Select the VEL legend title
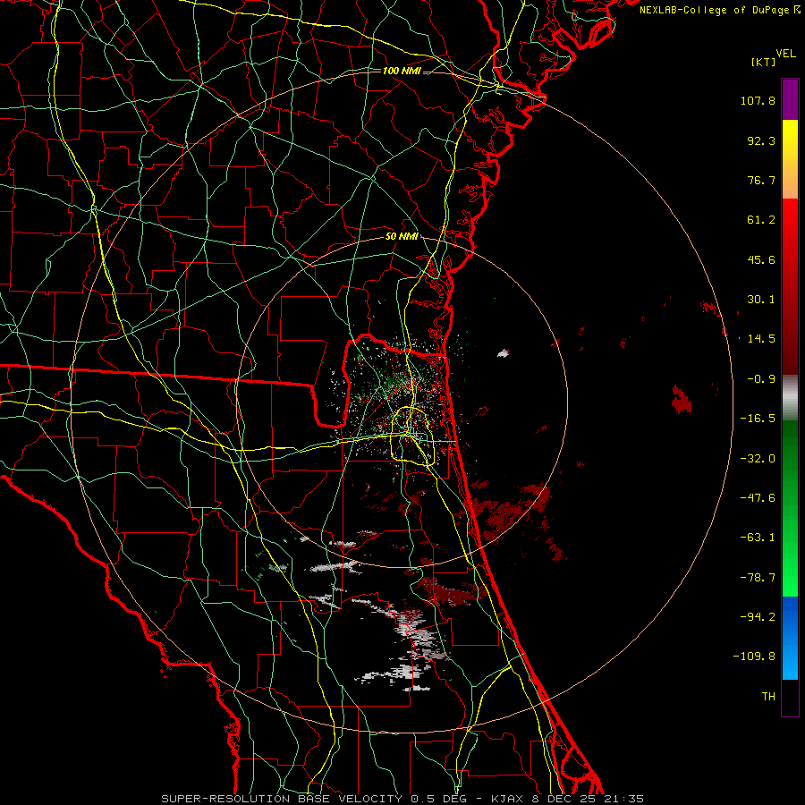Screen dimensions: 805x805 click(785, 54)
